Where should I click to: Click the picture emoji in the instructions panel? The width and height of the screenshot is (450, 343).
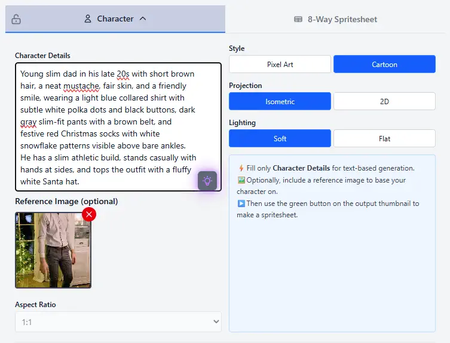click(x=241, y=180)
